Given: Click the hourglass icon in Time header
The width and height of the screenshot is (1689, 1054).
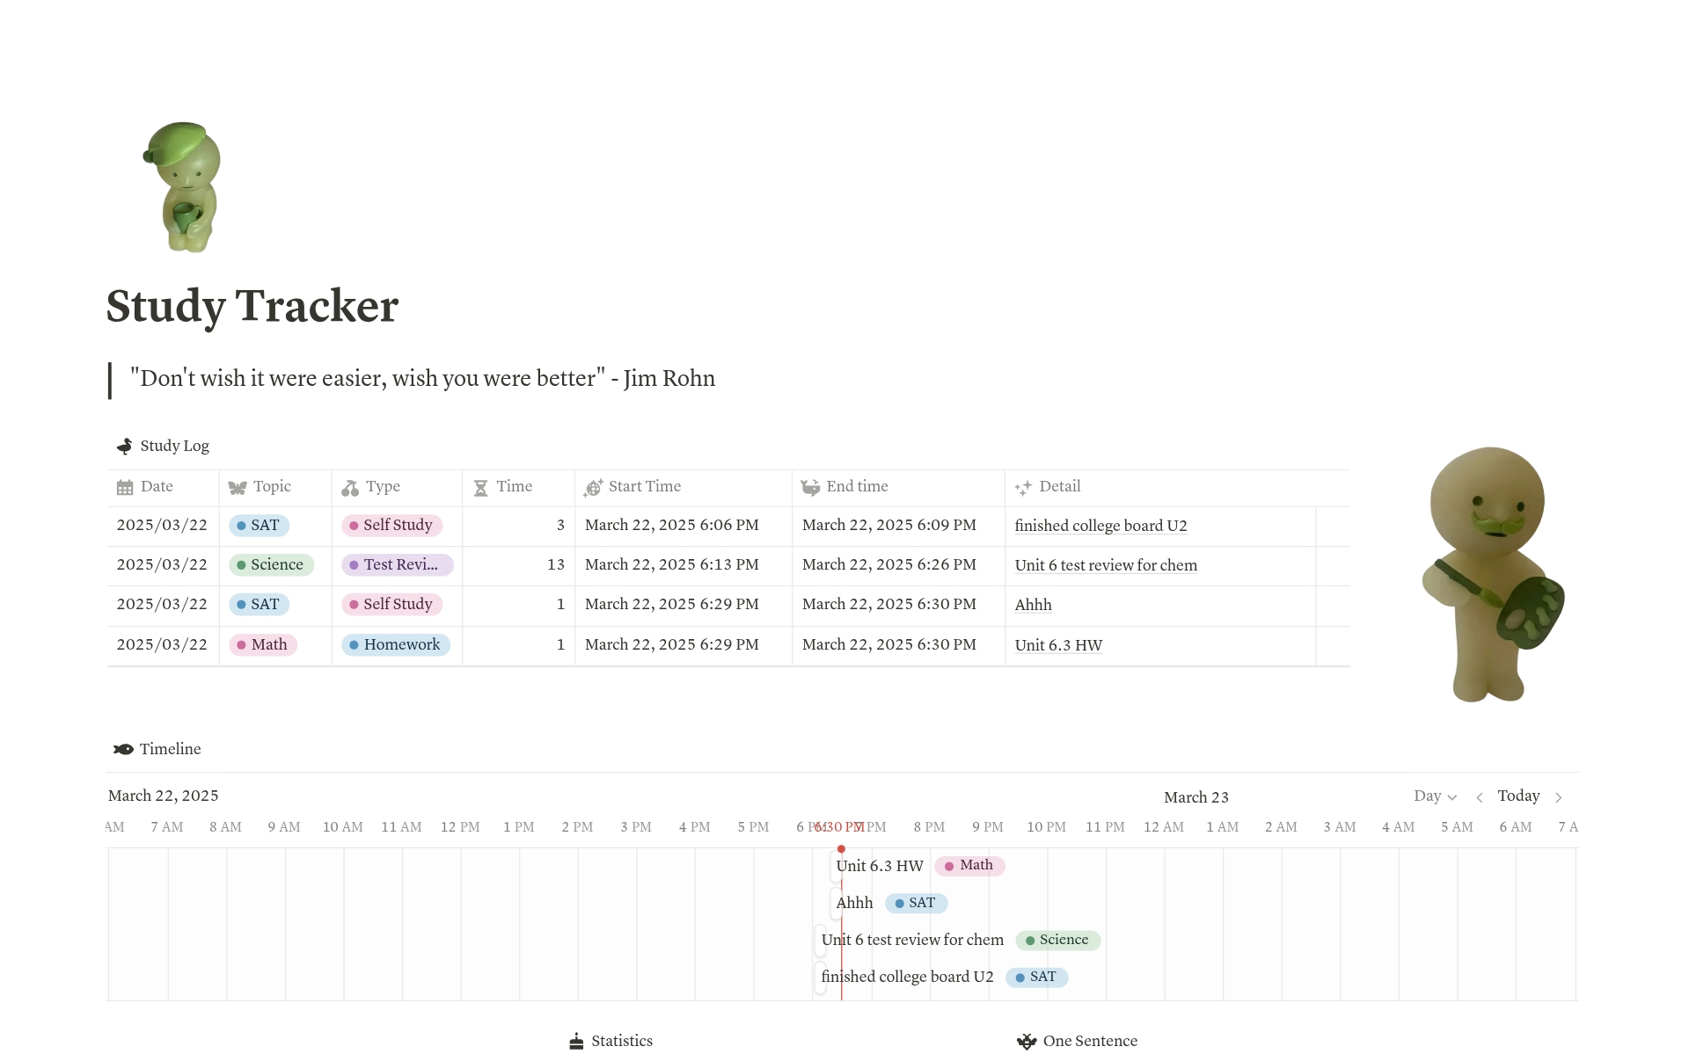Looking at the screenshot, I should click(x=480, y=487).
